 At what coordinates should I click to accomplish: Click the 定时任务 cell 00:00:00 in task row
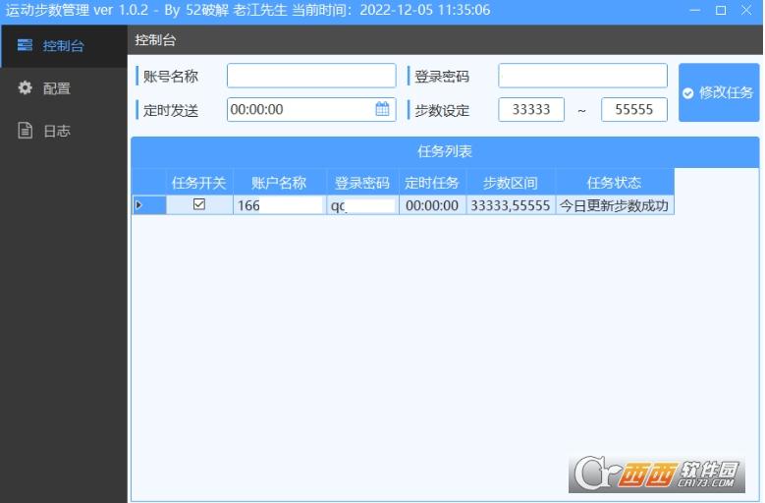432,205
